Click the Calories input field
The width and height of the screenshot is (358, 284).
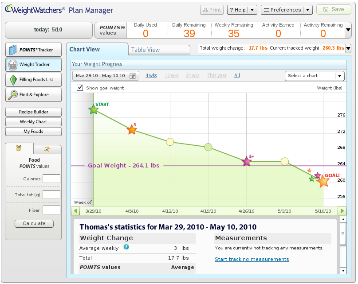51,179
